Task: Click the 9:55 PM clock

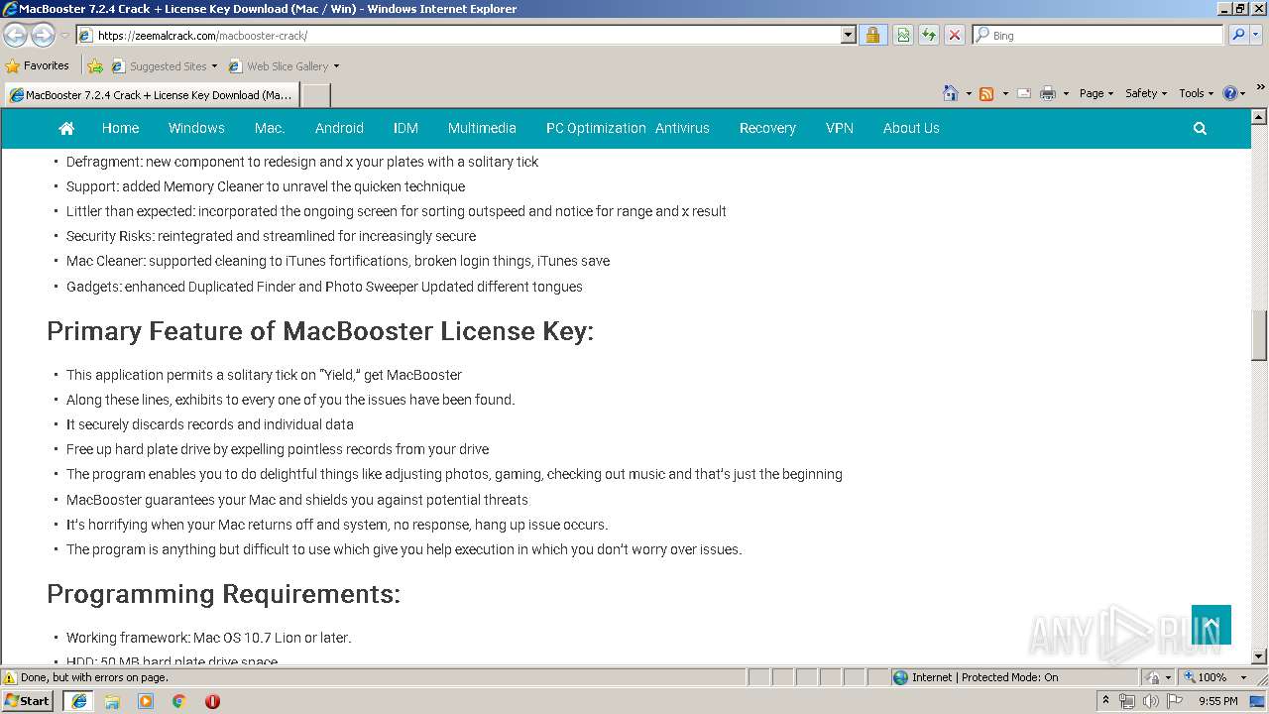Action: (x=1218, y=701)
